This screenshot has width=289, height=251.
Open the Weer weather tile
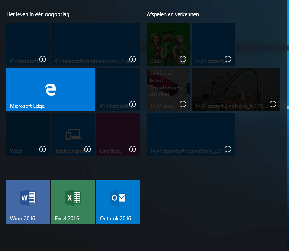click(28, 135)
